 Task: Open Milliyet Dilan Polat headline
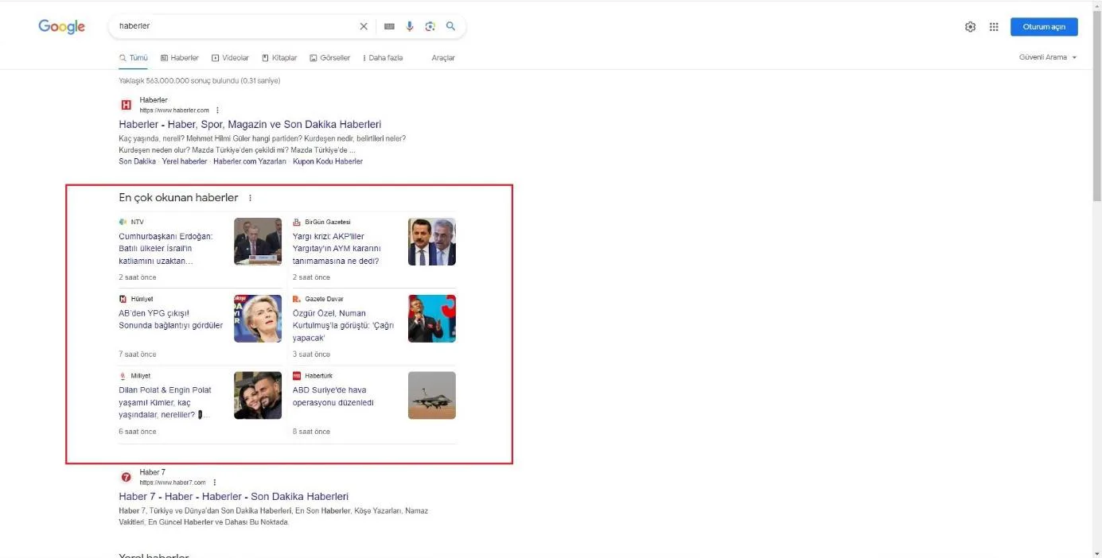coord(165,403)
